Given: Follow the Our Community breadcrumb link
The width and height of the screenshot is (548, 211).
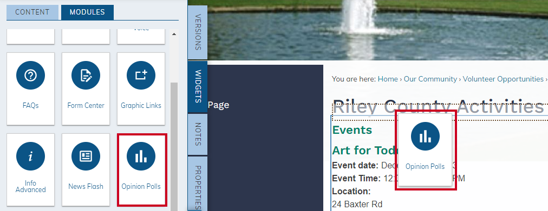Looking at the screenshot, I should click(430, 79).
